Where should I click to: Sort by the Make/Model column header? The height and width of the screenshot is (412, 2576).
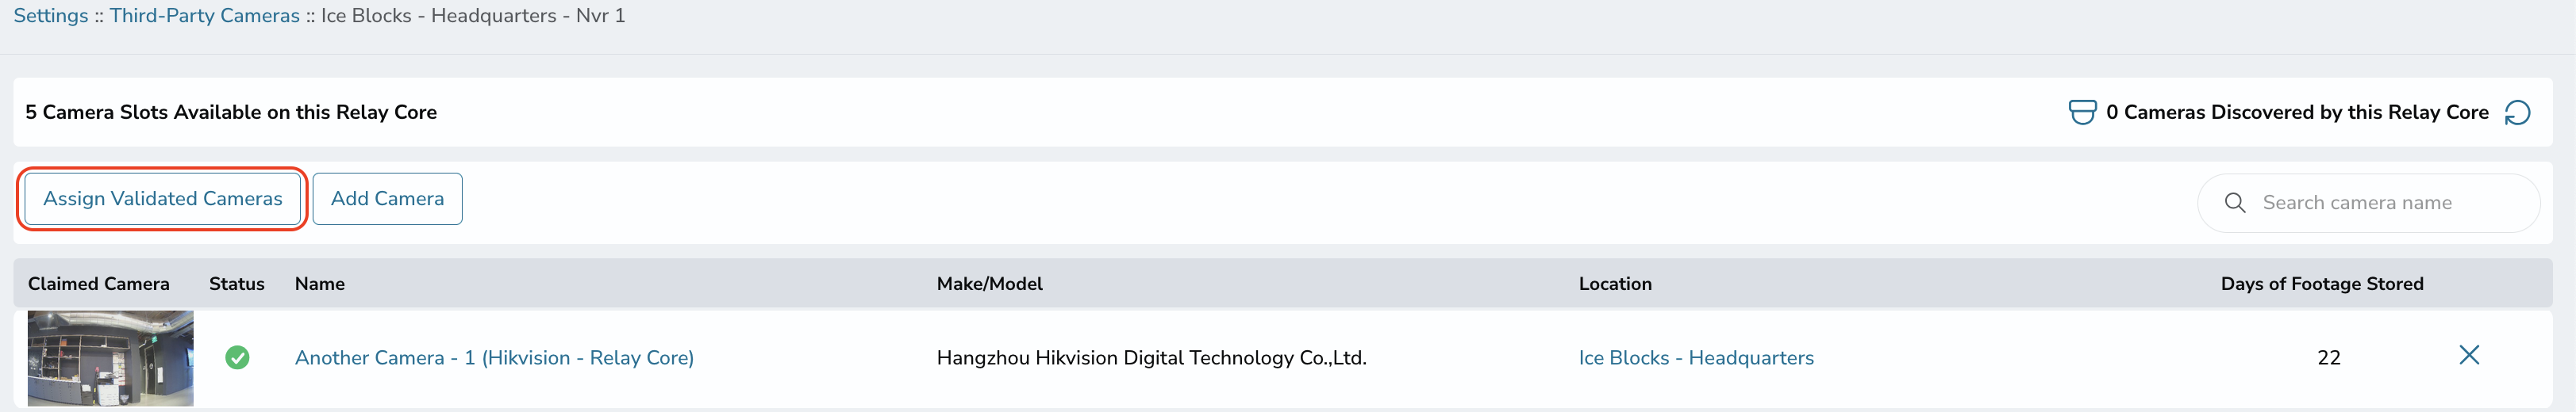click(990, 284)
